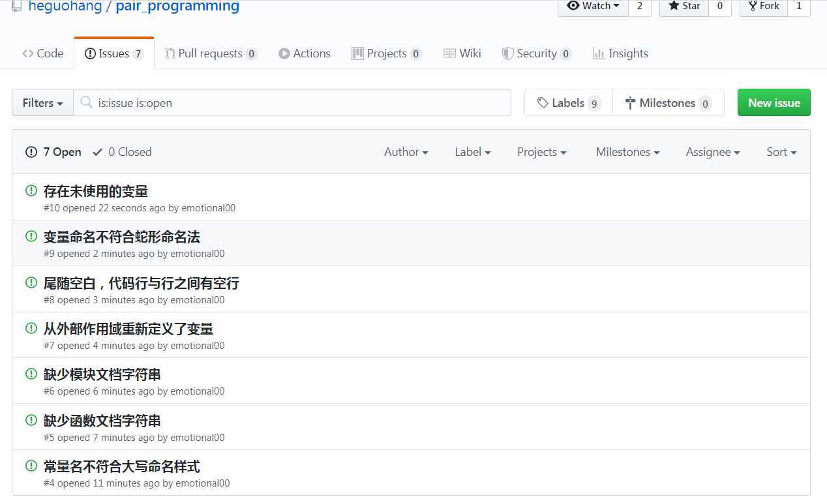Screen dimensions: 827x497
Task: Click the stargazers count 0
Action: 720,7
